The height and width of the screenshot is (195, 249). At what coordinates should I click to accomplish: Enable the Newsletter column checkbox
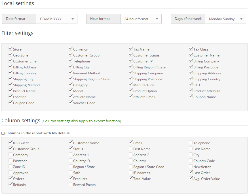[x=191, y=166]
